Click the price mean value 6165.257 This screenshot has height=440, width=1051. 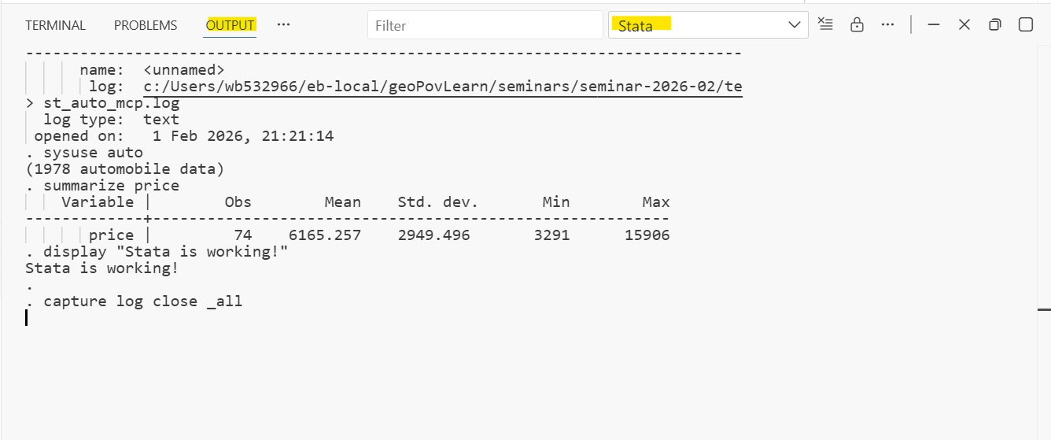coord(324,235)
